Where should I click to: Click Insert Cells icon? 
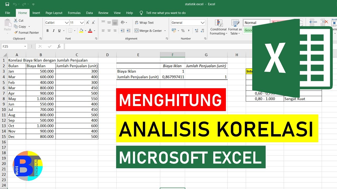313,23
